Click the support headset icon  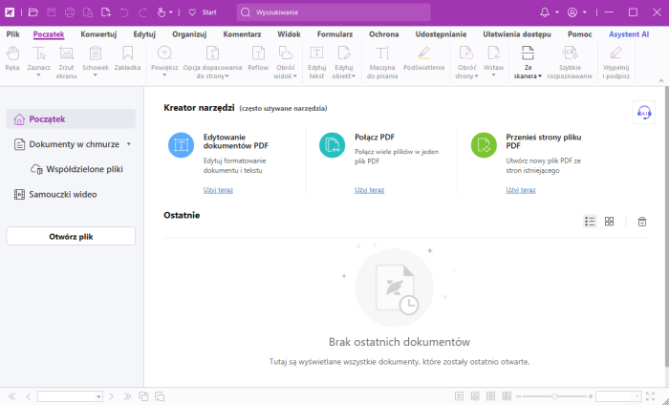pyautogui.click(x=643, y=113)
